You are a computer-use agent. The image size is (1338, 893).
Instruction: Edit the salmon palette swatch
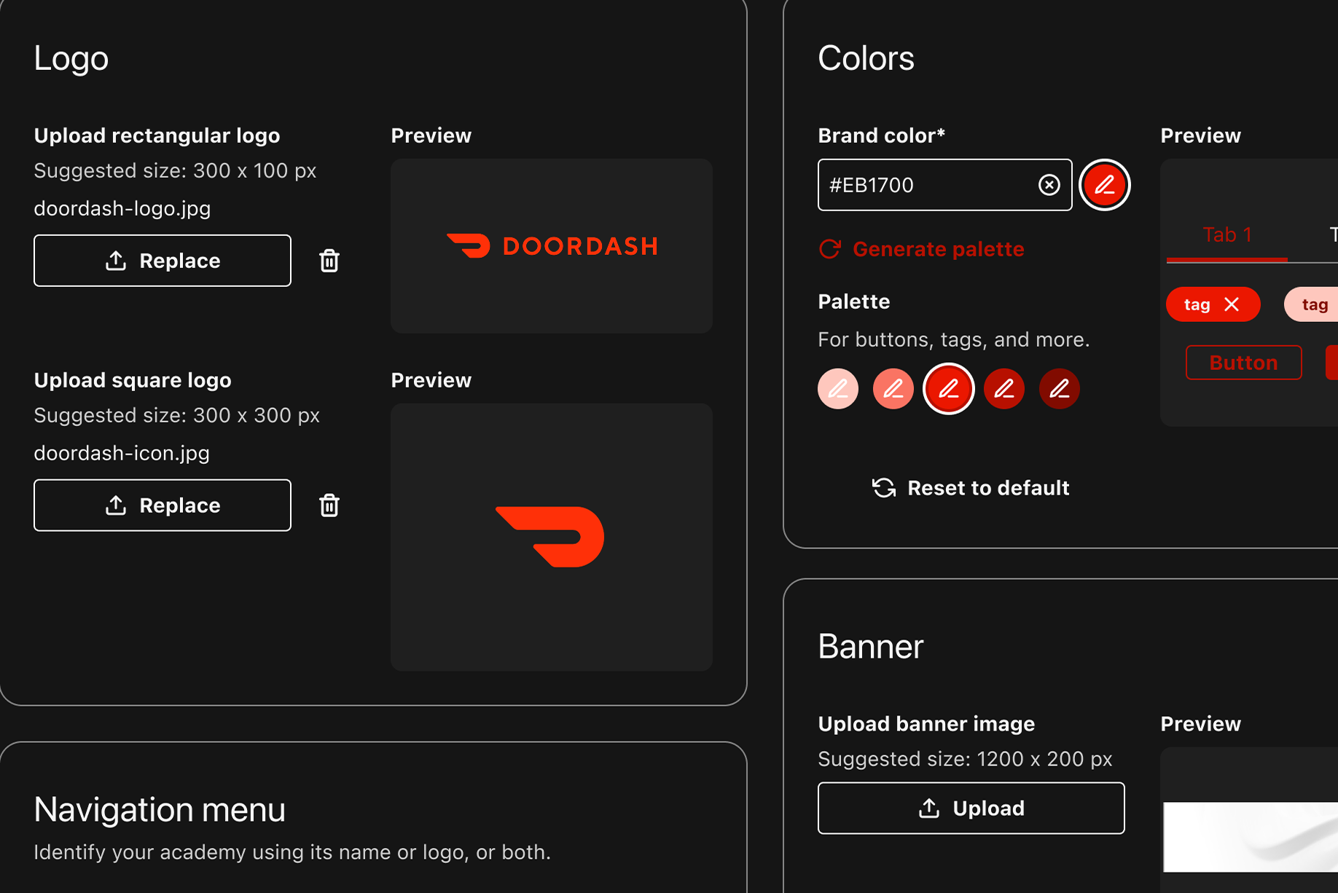pos(893,389)
